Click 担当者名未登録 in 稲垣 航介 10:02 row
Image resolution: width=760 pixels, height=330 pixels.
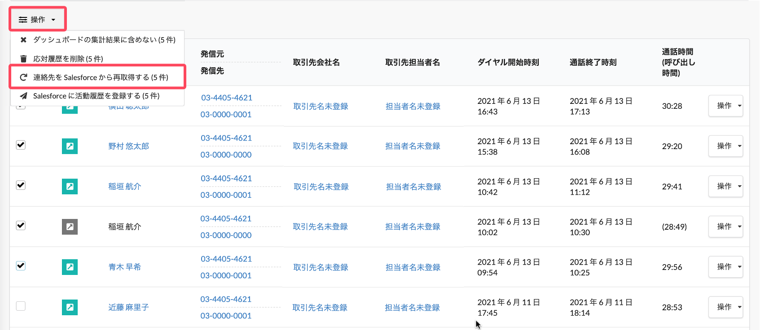(x=413, y=227)
